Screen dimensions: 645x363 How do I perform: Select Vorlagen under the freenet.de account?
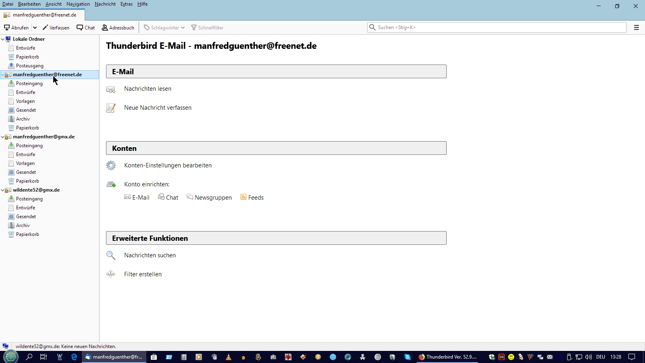25,101
